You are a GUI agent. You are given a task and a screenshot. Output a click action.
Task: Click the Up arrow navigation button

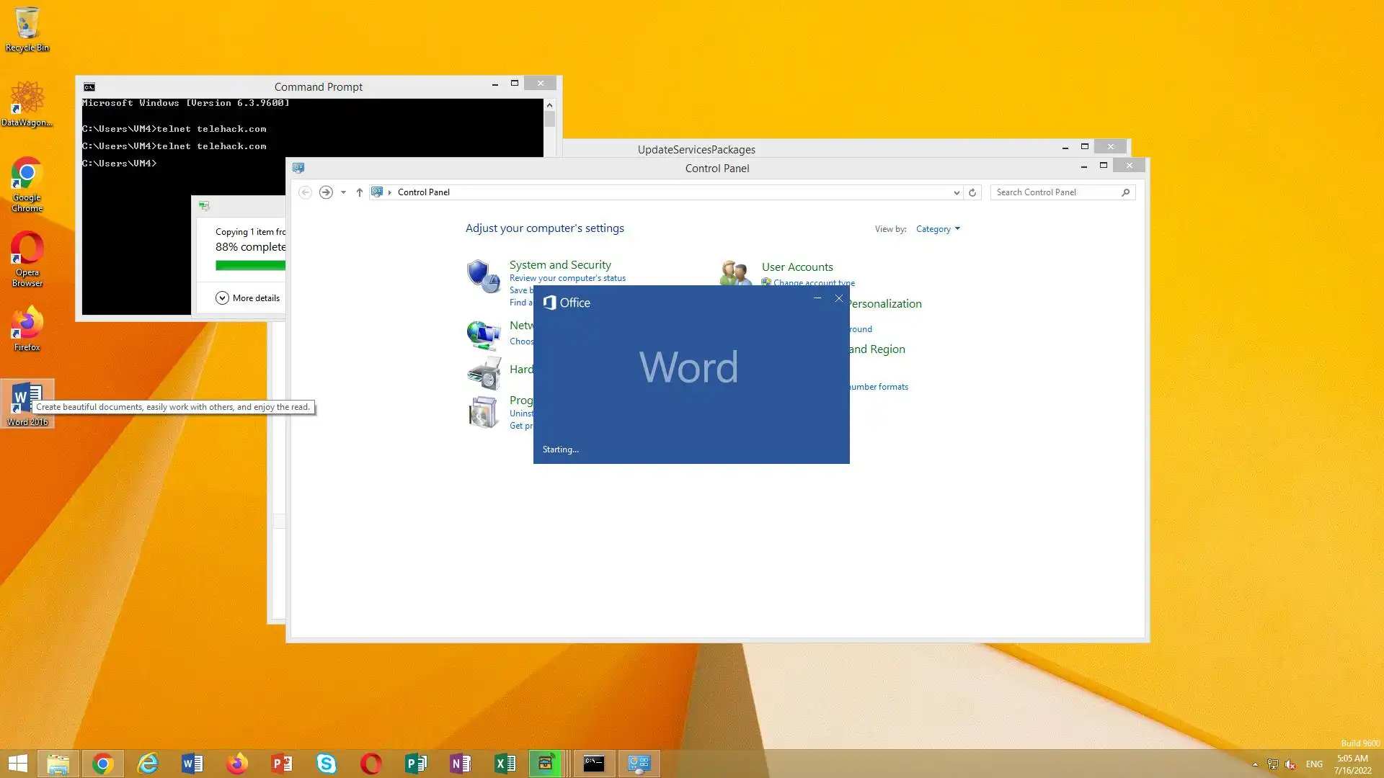[x=359, y=192]
